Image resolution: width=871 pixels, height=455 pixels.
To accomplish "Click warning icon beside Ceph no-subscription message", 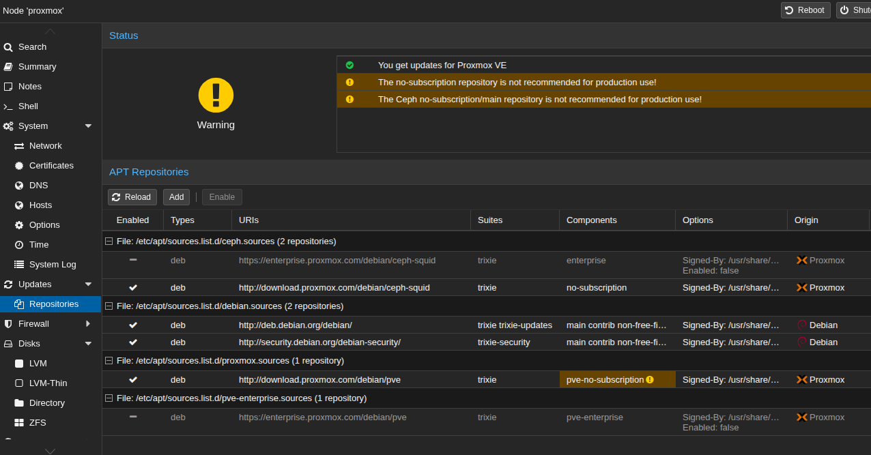I will (x=349, y=99).
